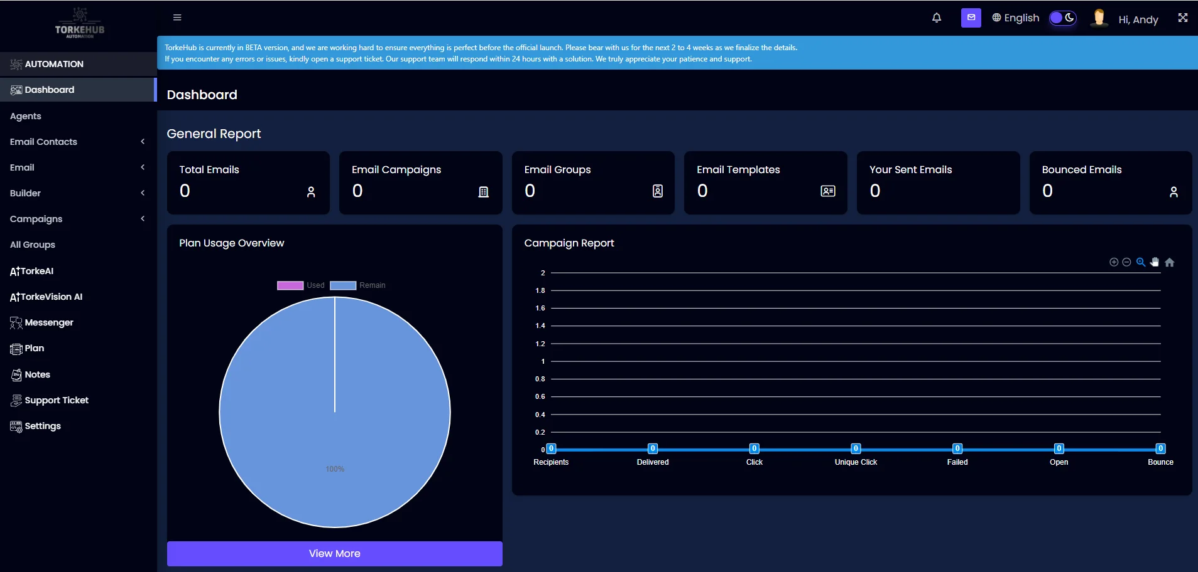Open All Groups from the sidebar
Viewport: 1198px width, 572px height.
pyautogui.click(x=33, y=245)
